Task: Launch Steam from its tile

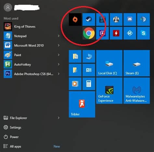Action: pos(89,20)
